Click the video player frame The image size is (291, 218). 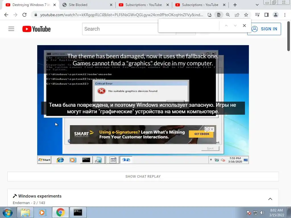coord(143,104)
